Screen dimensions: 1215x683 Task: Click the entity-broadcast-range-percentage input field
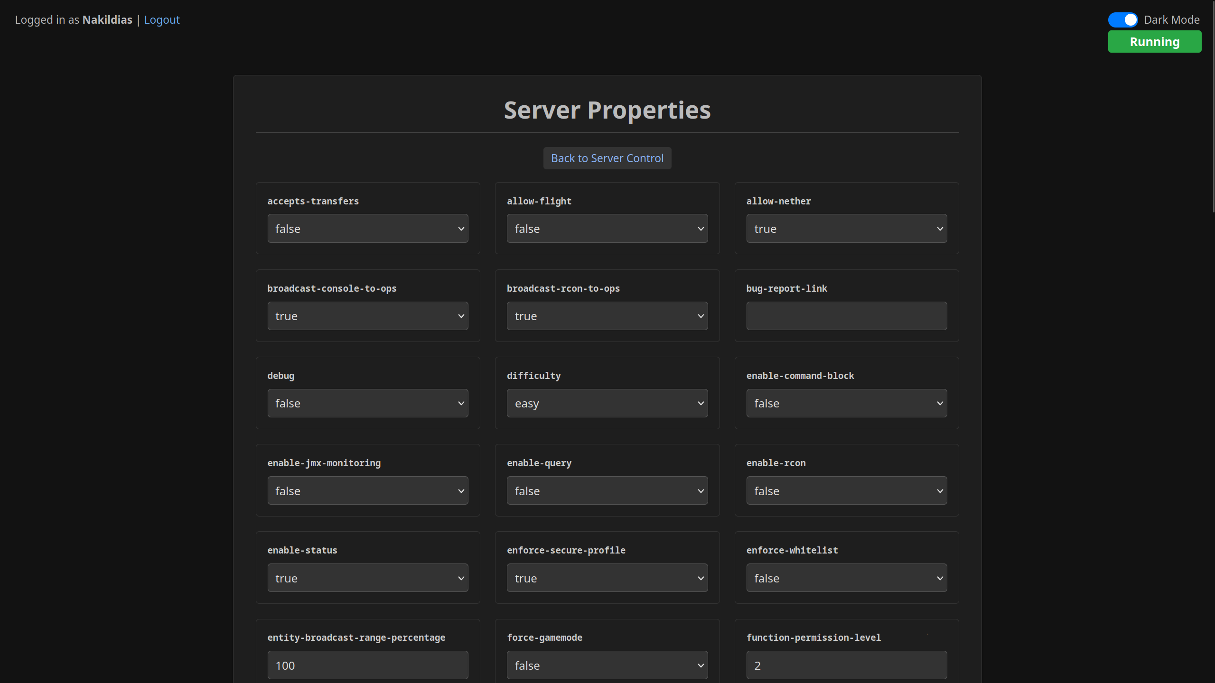[x=368, y=665]
